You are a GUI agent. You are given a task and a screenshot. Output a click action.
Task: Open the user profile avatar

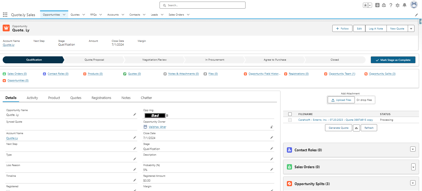click(x=414, y=5)
